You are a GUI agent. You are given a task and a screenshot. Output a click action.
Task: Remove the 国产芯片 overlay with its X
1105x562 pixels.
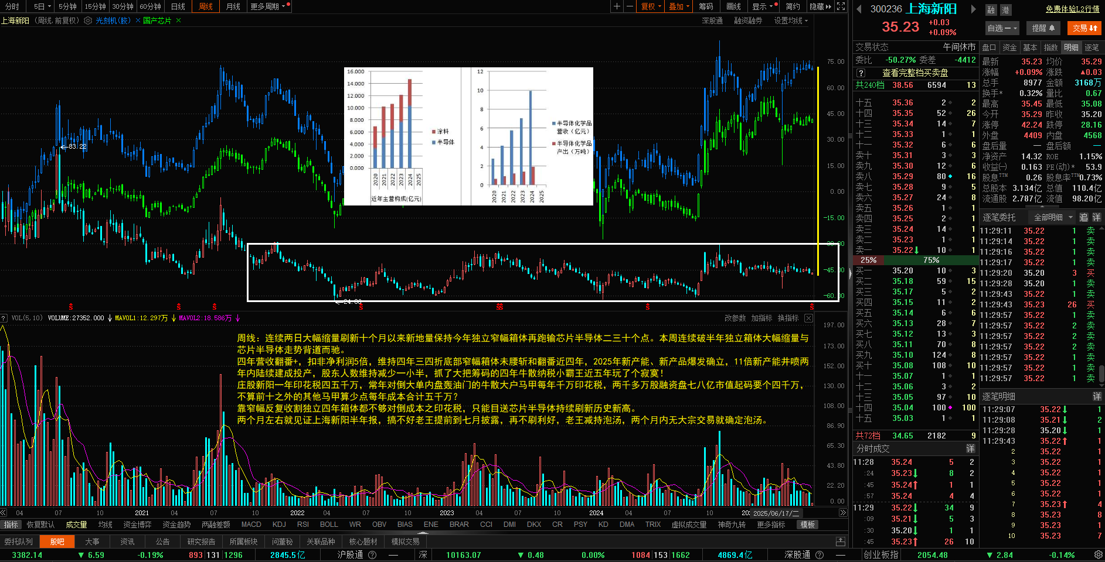point(178,20)
